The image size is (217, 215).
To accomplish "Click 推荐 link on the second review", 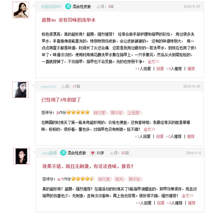I will click(x=191, y=137).
